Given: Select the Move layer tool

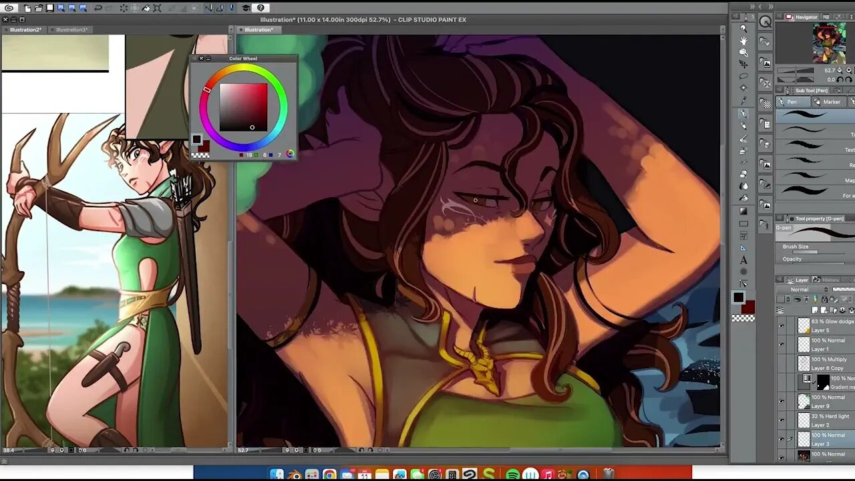Looking at the screenshot, I should click(743, 64).
